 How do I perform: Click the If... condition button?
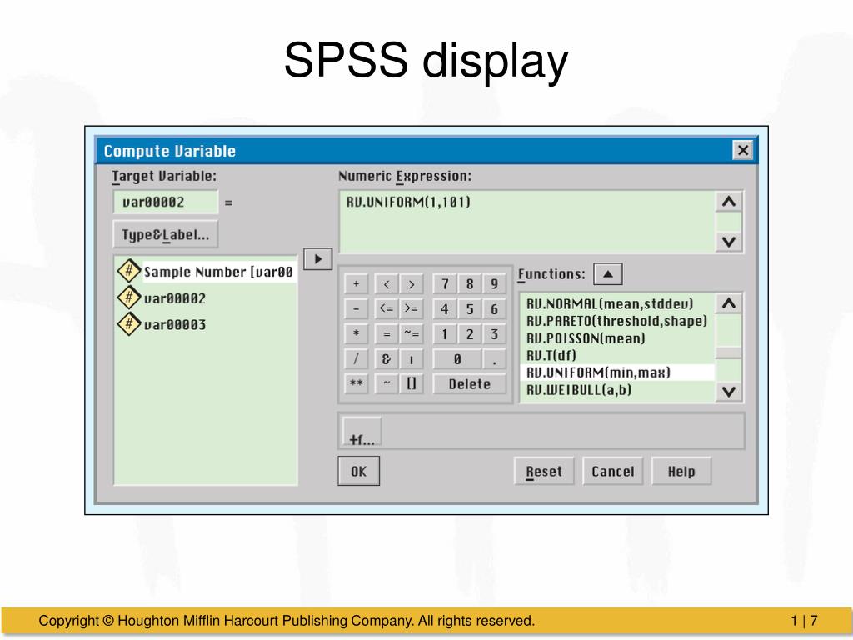click(x=362, y=432)
